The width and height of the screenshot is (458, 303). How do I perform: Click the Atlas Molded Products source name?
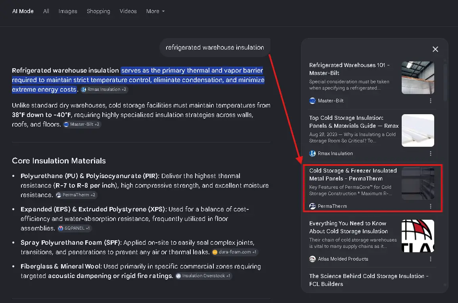343,259
